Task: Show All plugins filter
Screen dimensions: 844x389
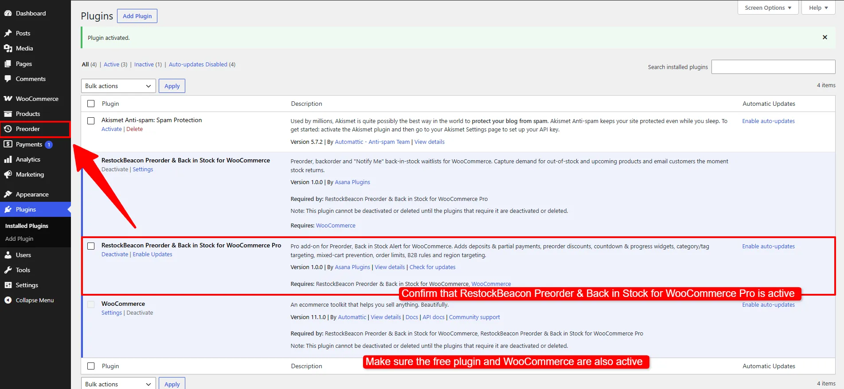Action: (x=85, y=64)
